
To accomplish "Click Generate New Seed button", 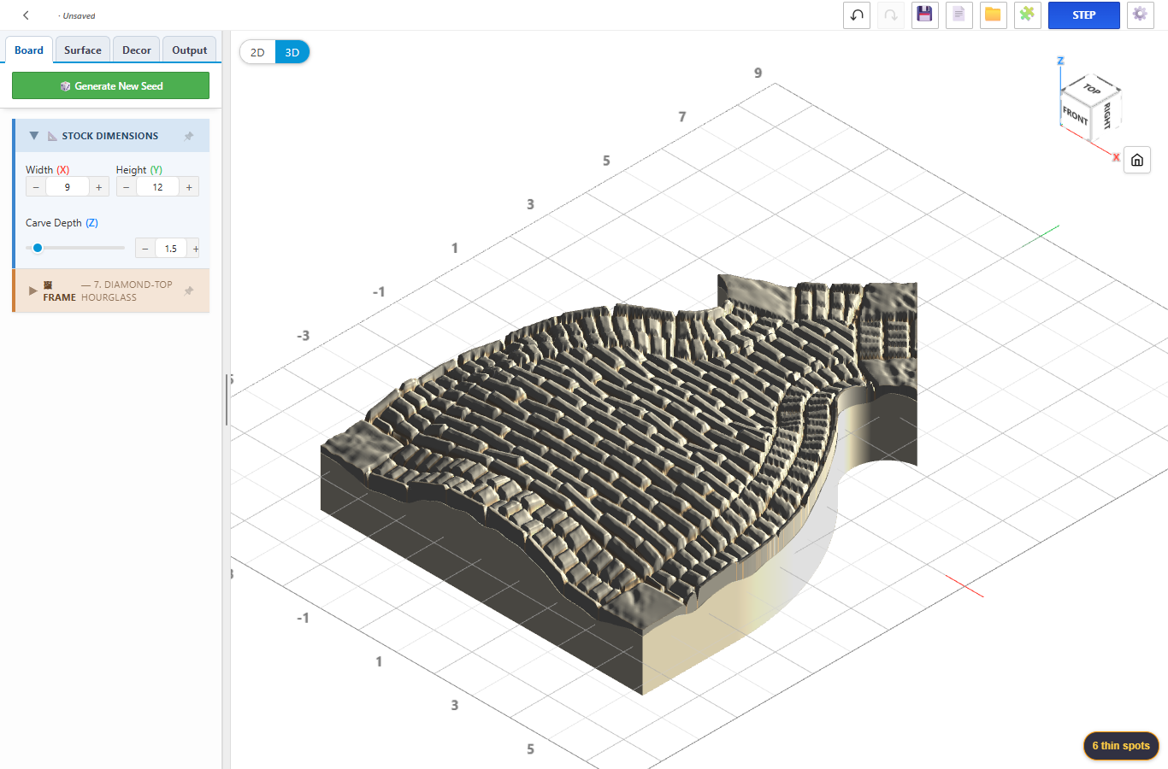I will [110, 85].
